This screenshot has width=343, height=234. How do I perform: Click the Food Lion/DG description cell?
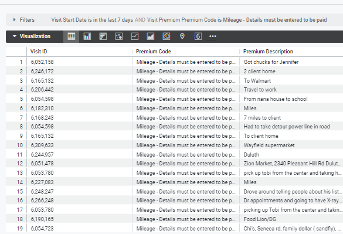pos(260,219)
